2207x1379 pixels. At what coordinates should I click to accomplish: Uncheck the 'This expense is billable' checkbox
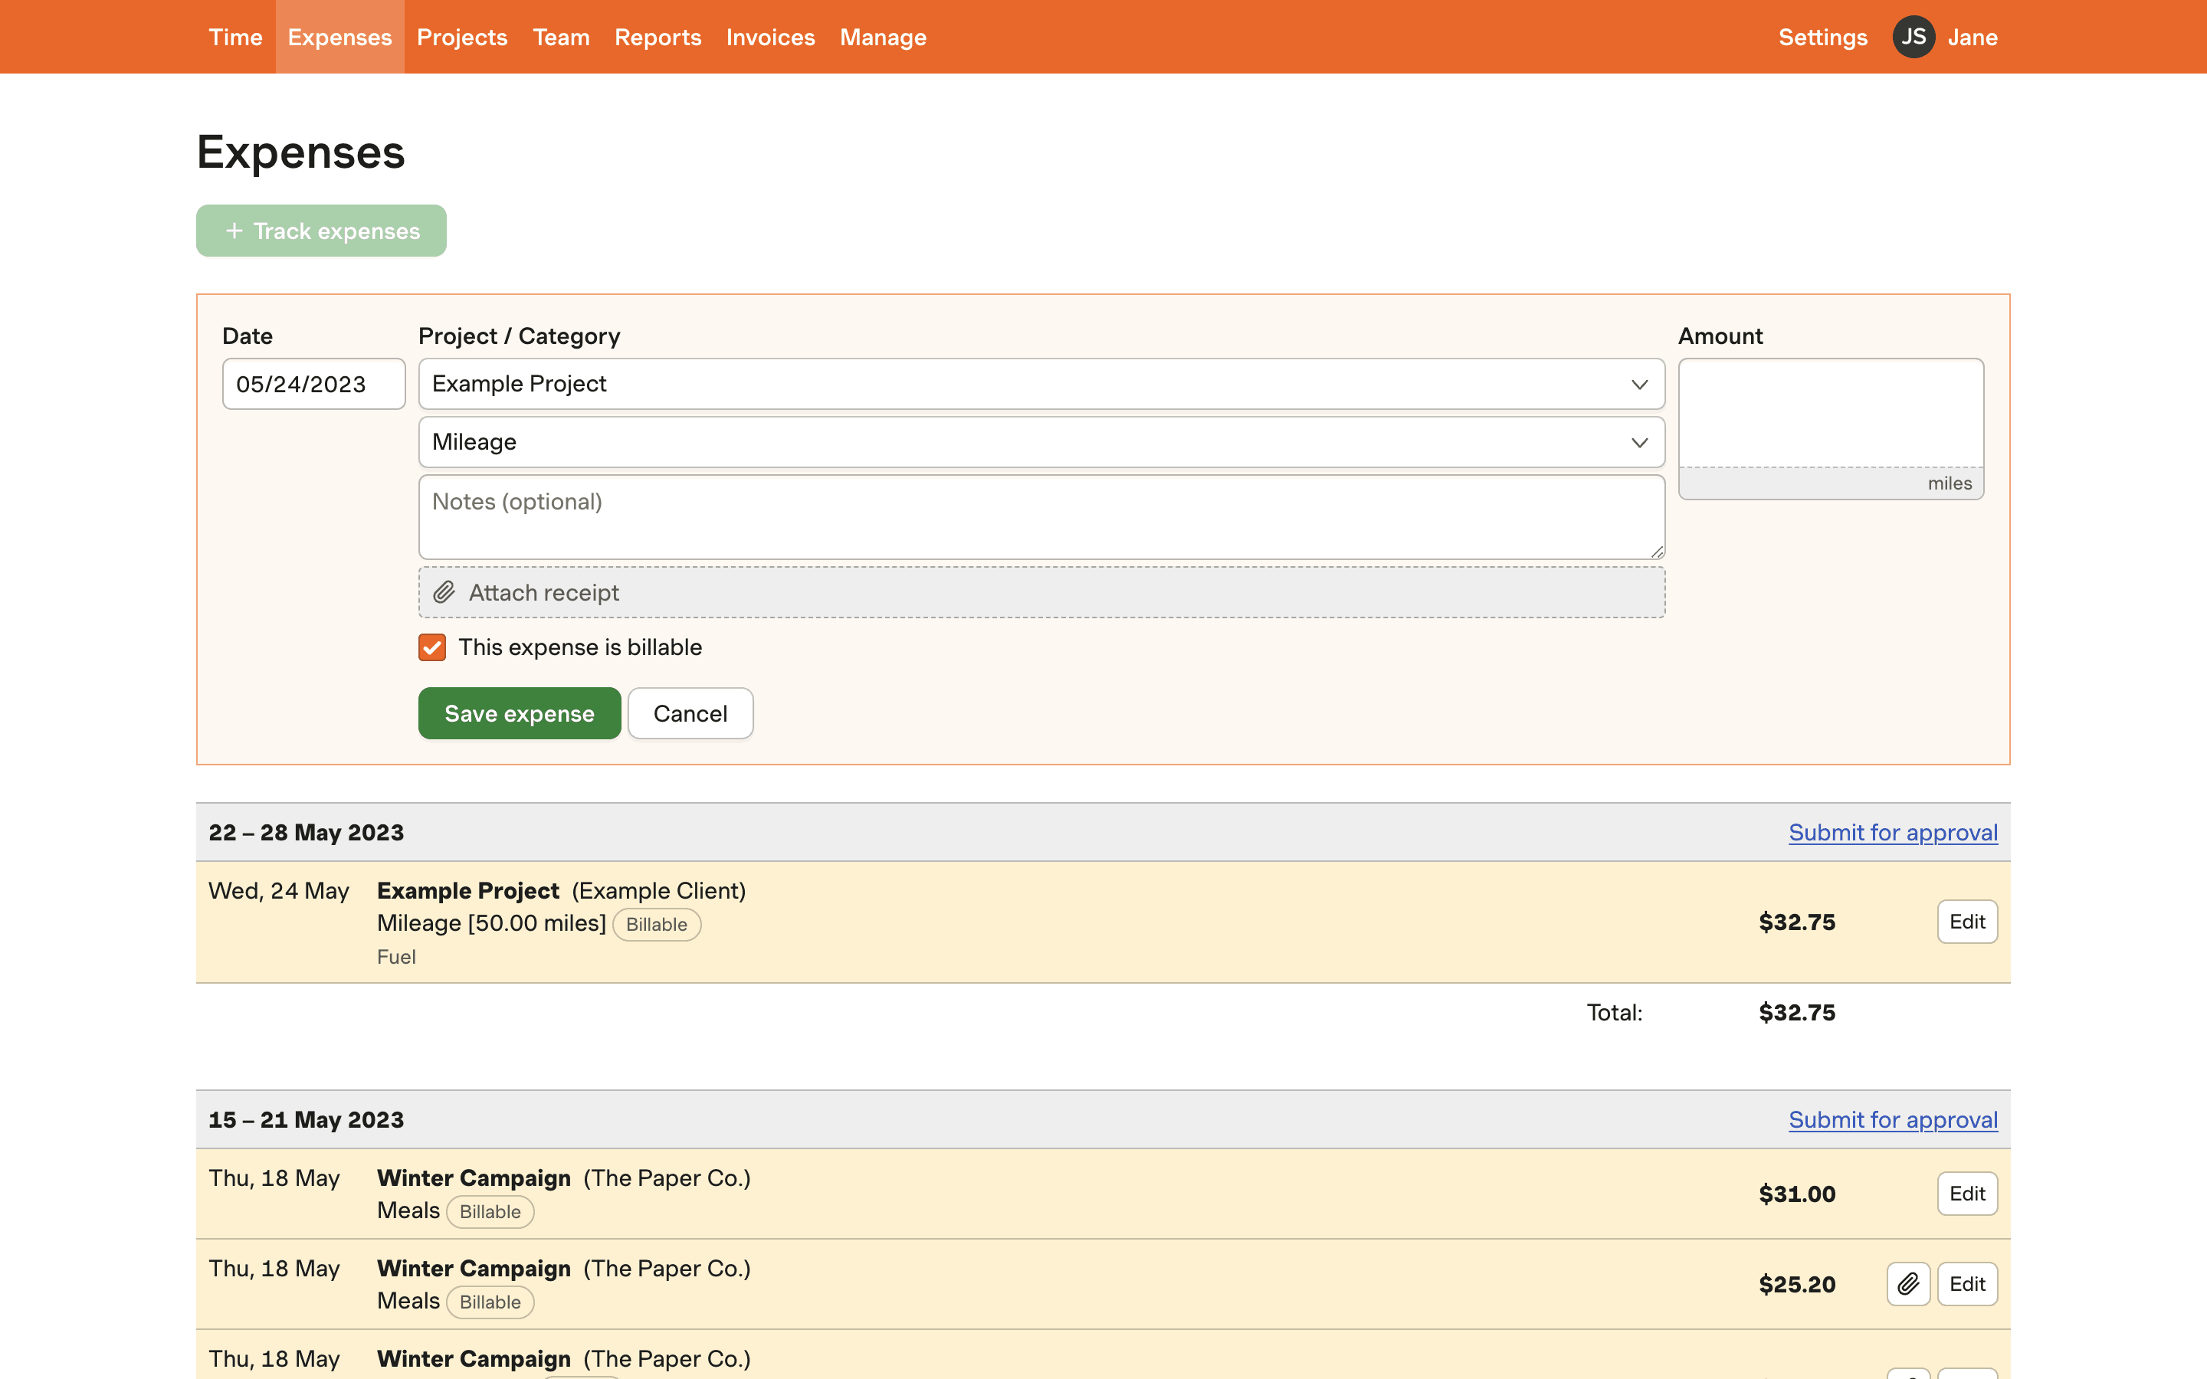tap(432, 647)
